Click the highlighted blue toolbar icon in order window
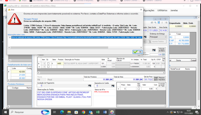Screen dimensions: 201x115 pyautogui.click(x=159, y=23)
